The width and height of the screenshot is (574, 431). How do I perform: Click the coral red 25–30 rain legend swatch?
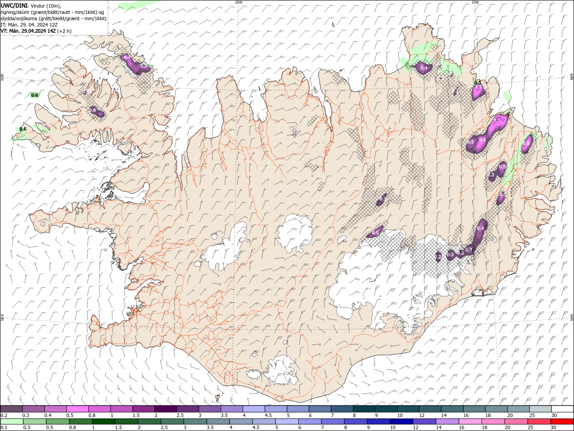click(539, 422)
